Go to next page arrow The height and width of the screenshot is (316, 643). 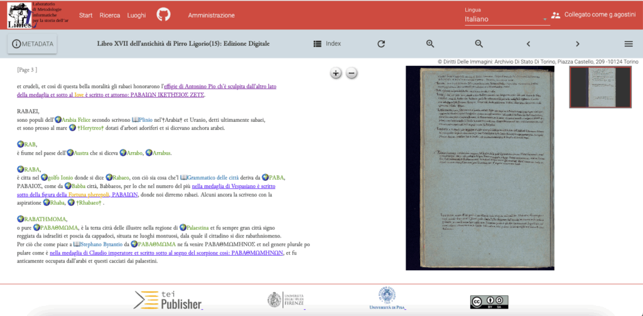(x=577, y=44)
